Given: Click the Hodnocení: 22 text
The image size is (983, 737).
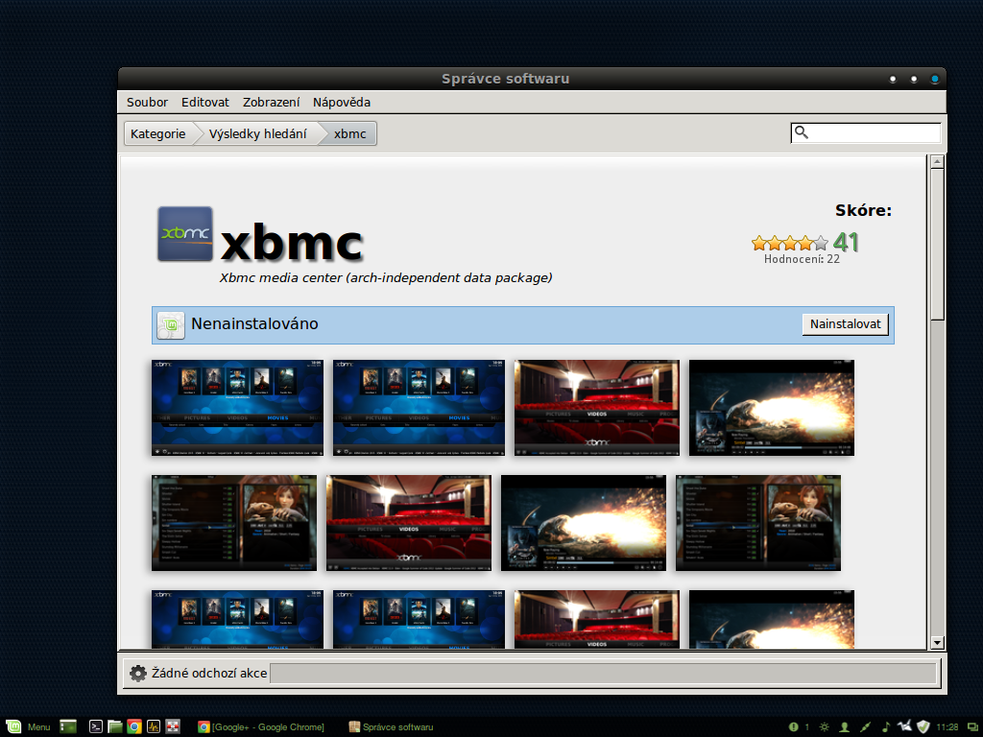Looking at the screenshot, I should tap(802, 259).
